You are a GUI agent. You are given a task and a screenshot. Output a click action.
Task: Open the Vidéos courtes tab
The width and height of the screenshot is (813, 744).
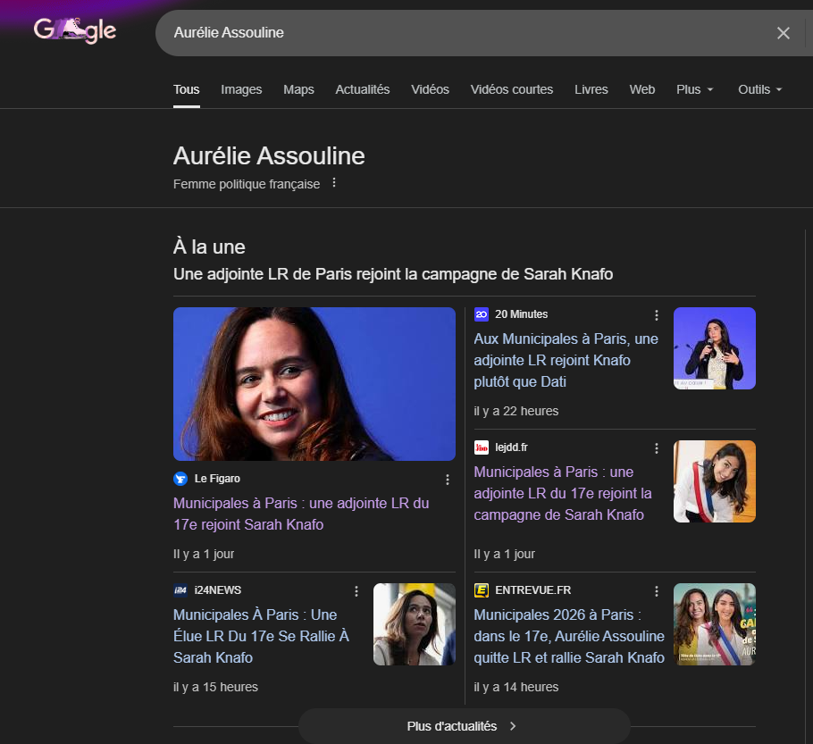(x=511, y=89)
